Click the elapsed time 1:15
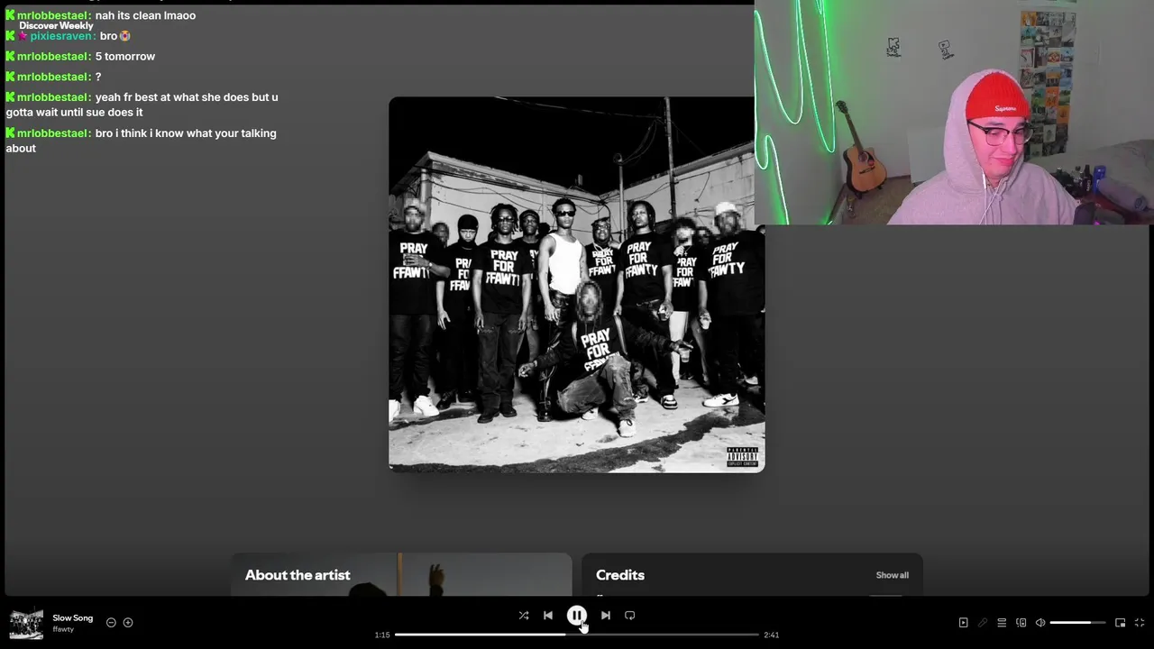Viewport: 1154px width, 649px height. (382, 635)
